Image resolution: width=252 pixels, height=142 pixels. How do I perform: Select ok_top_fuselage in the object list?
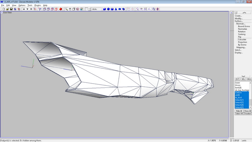point(242,90)
